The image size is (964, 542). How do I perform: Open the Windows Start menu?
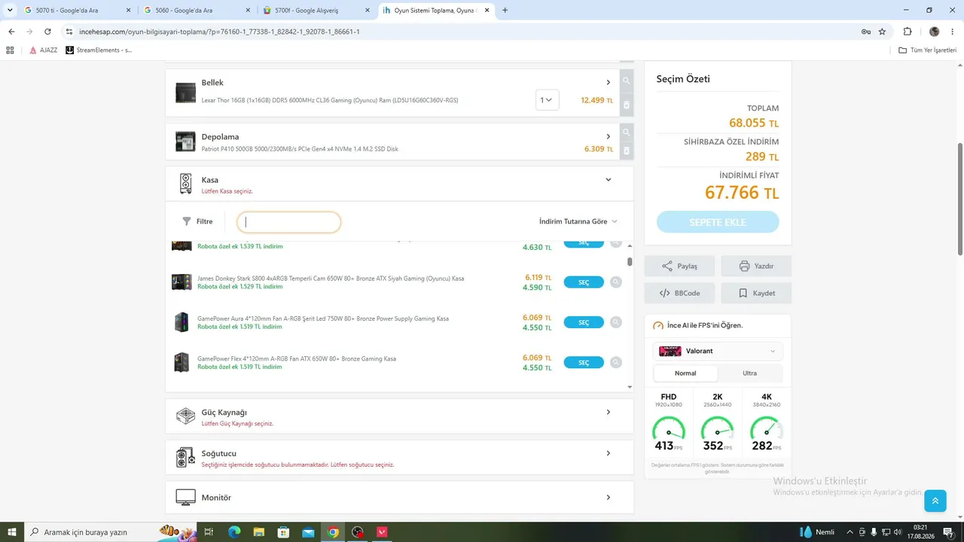tap(11, 532)
